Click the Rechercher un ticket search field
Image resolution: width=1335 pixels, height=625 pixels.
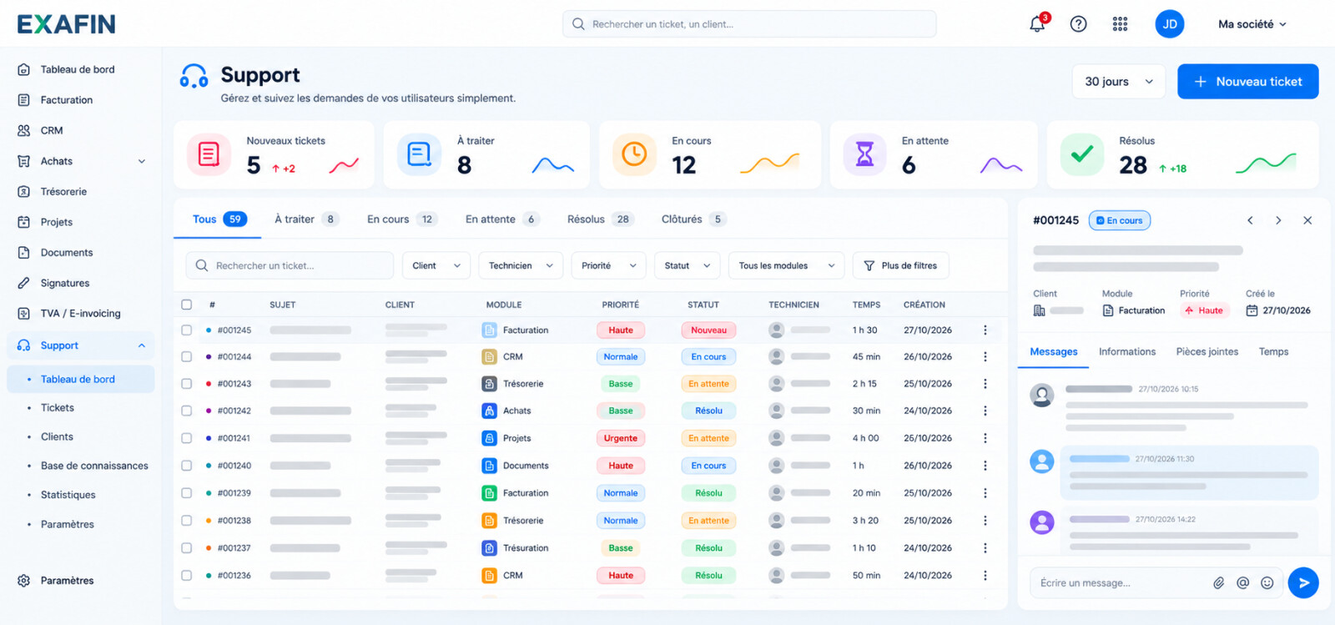click(290, 266)
